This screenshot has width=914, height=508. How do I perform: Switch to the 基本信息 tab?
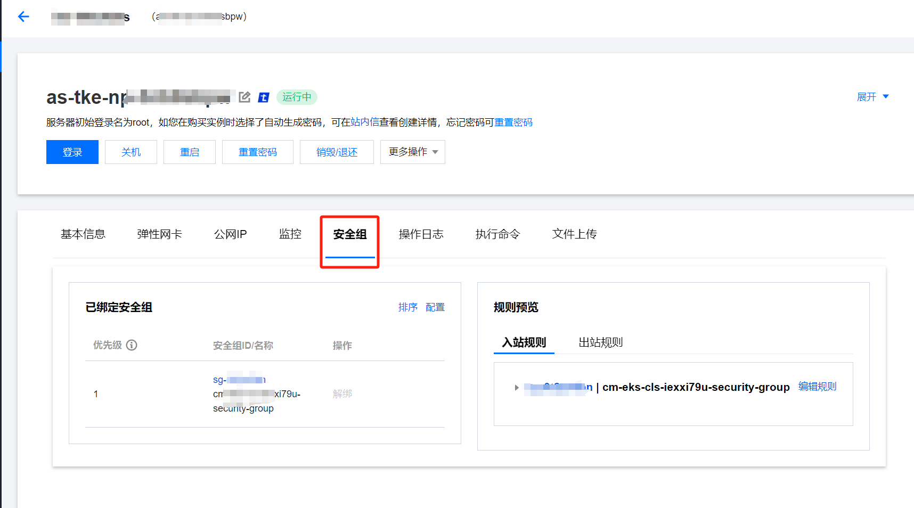(83, 234)
